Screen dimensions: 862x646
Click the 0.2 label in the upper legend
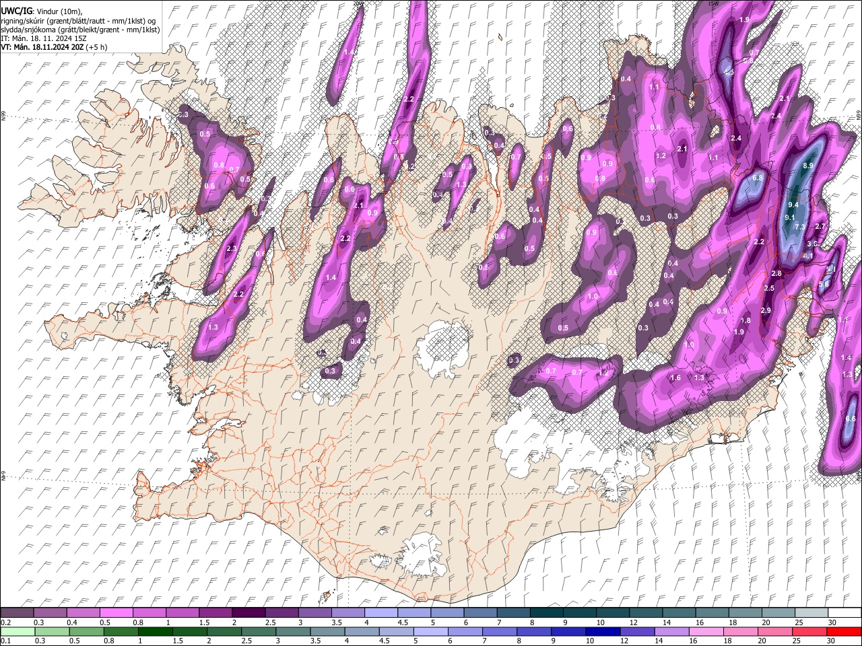tap(5, 623)
